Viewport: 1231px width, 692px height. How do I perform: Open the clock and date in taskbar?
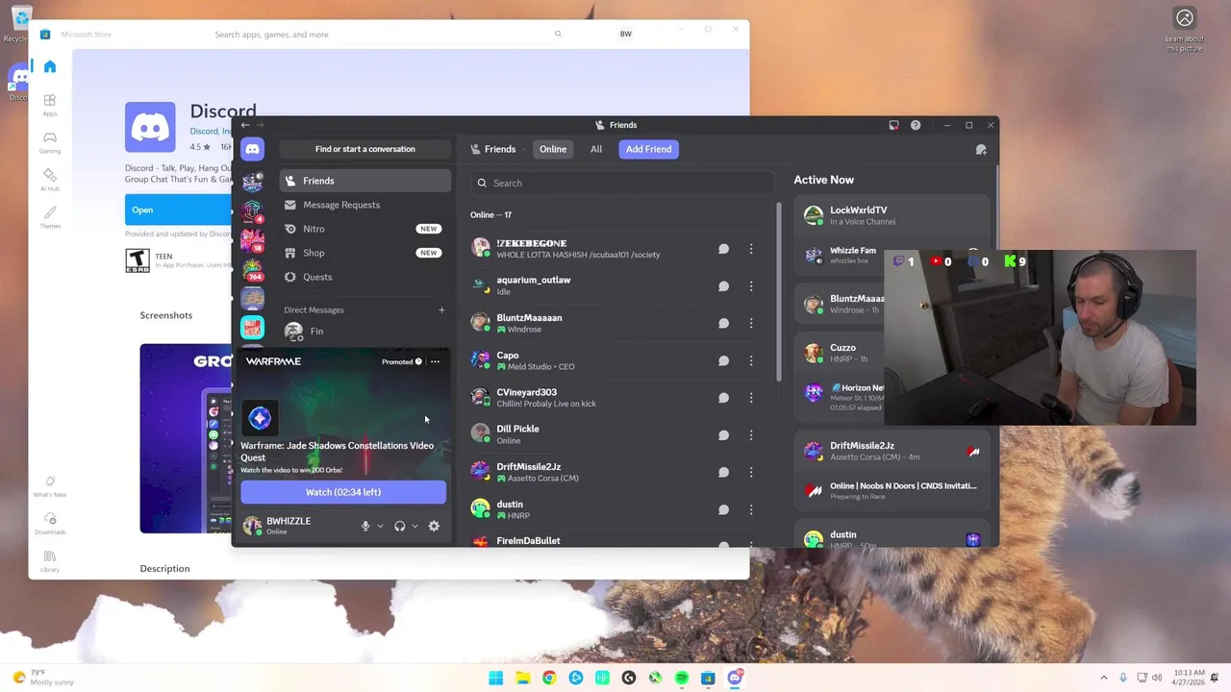1189,678
